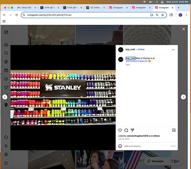This screenshot has width=191, height=169.
Task: Open Search in Instagram sidebar
Action: point(6,53)
